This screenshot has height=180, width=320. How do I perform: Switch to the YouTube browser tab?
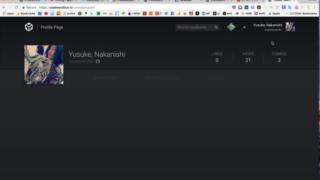pos(250,1)
